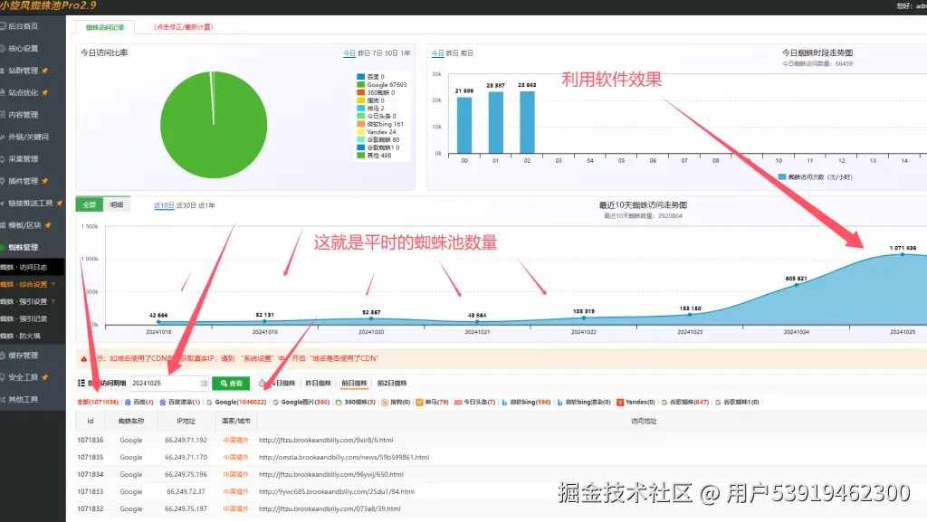The height and width of the screenshot is (522, 927).
Task: Filter by the 谷歌蜘蛛(647) G icon
Action: pyautogui.click(x=664, y=402)
